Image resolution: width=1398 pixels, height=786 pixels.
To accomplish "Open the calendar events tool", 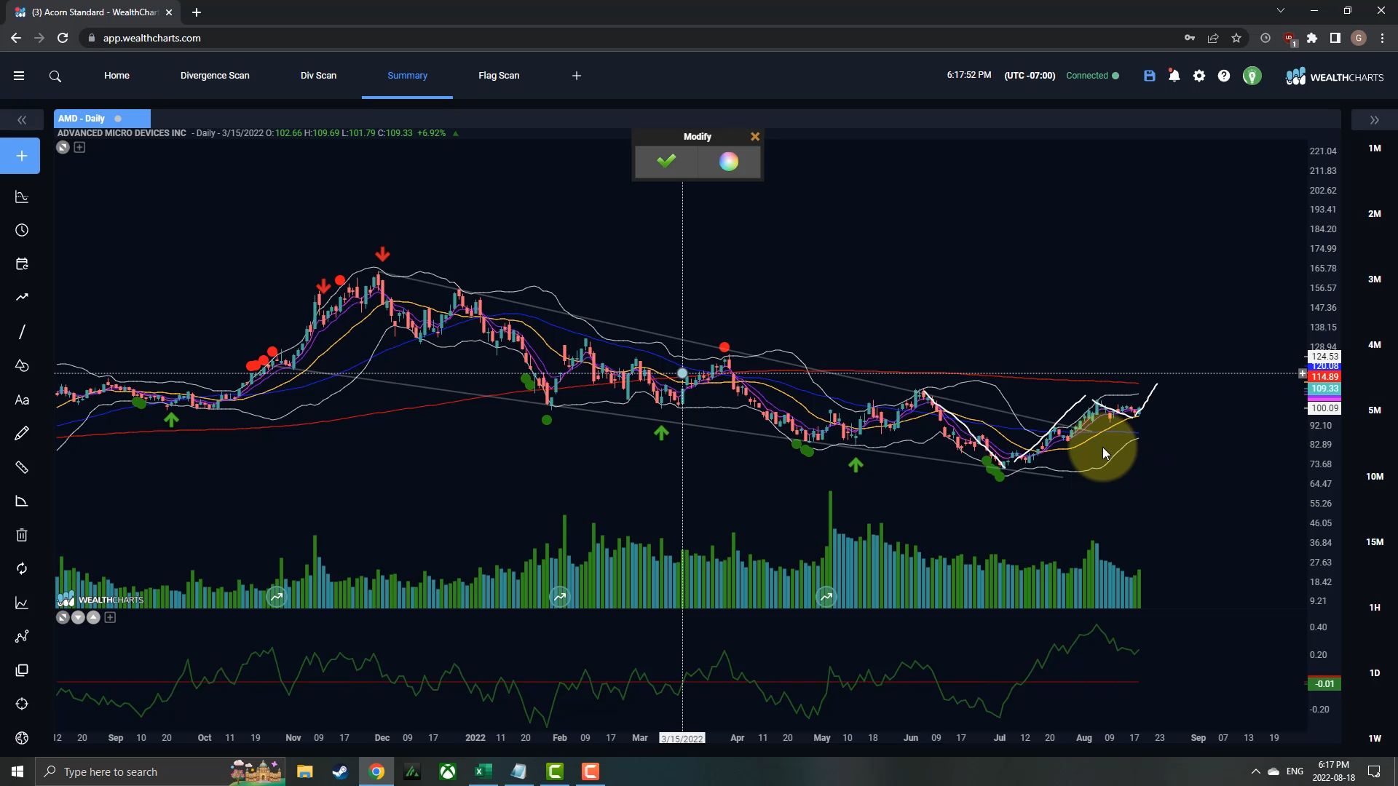I will coord(22,263).
